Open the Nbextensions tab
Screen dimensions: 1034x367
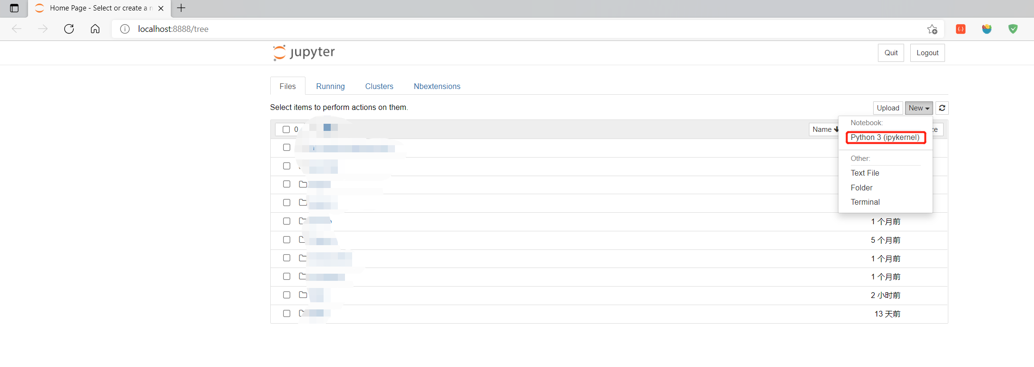(437, 86)
